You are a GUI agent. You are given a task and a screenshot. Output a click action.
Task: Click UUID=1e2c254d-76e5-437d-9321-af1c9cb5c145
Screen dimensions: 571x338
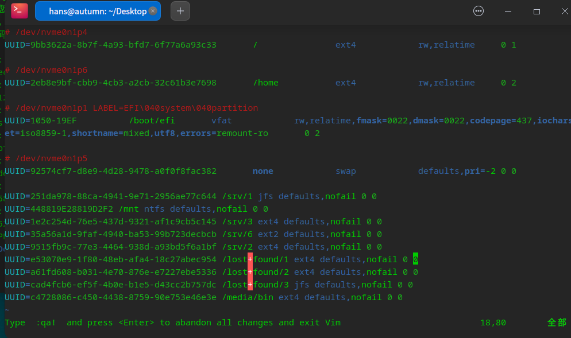pyautogui.click(x=111, y=222)
